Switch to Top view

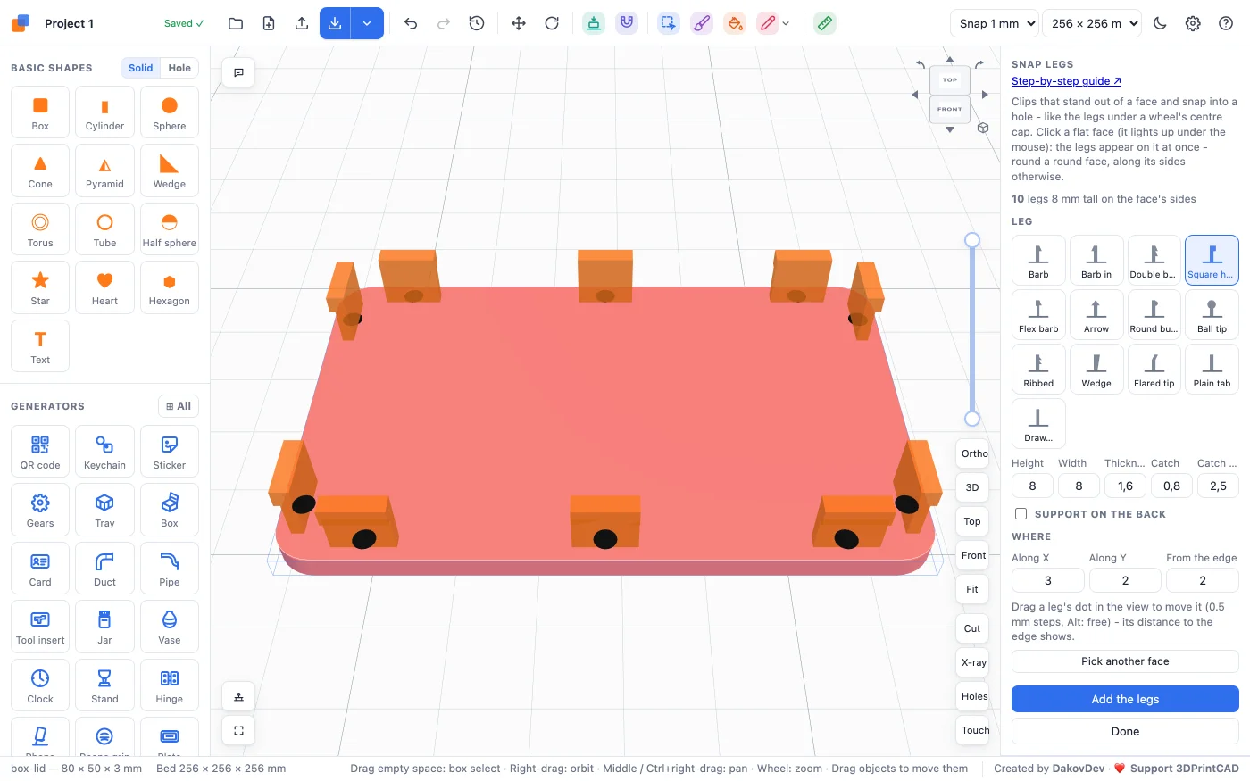973,521
